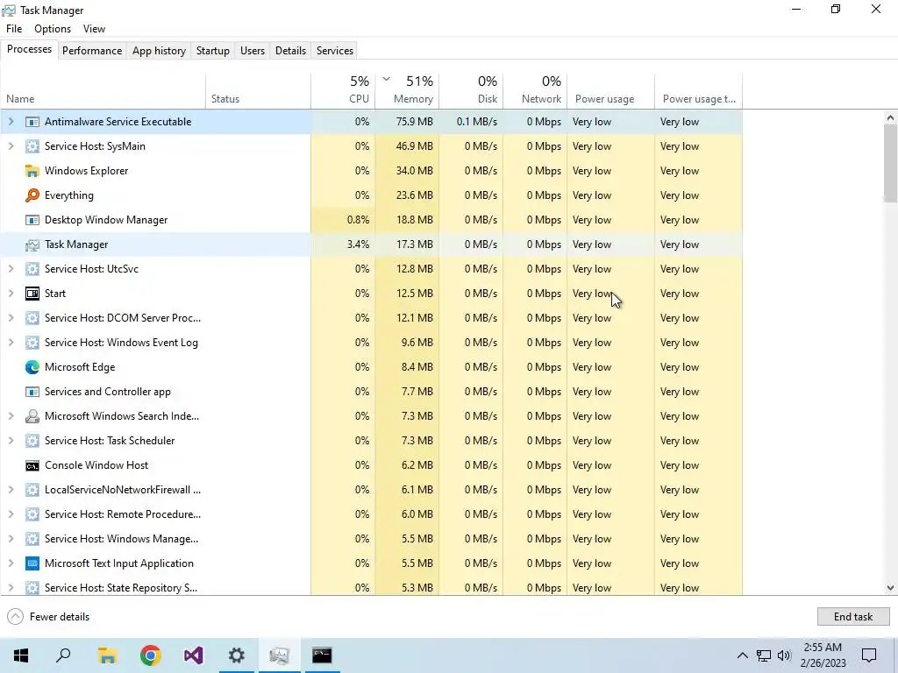Sort processes by the Disk column
The image size is (898, 673).
click(471, 90)
